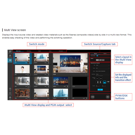Click the transition icon on SHOT1 tile
Viewport: 135px width, 135px height.
click(48, 63)
